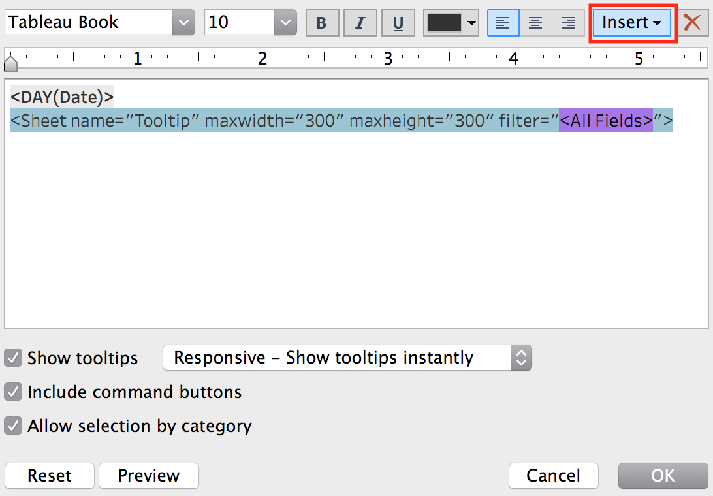Select the highlighted All Fields token
The width and height of the screenshot is (713, 496).
click(605, 120)
